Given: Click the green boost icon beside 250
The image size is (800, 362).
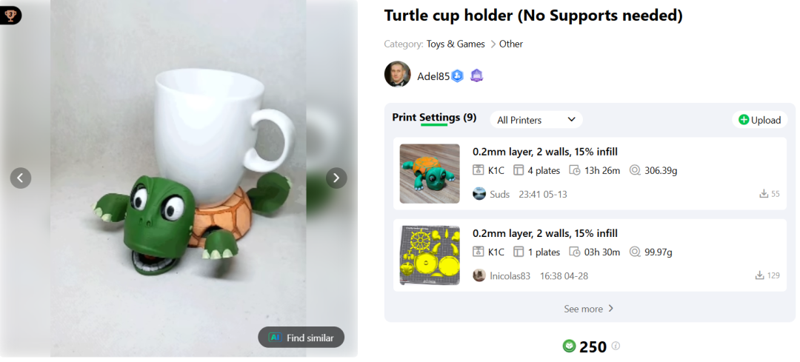Looking at the screenshot, I should coord(569,346).
